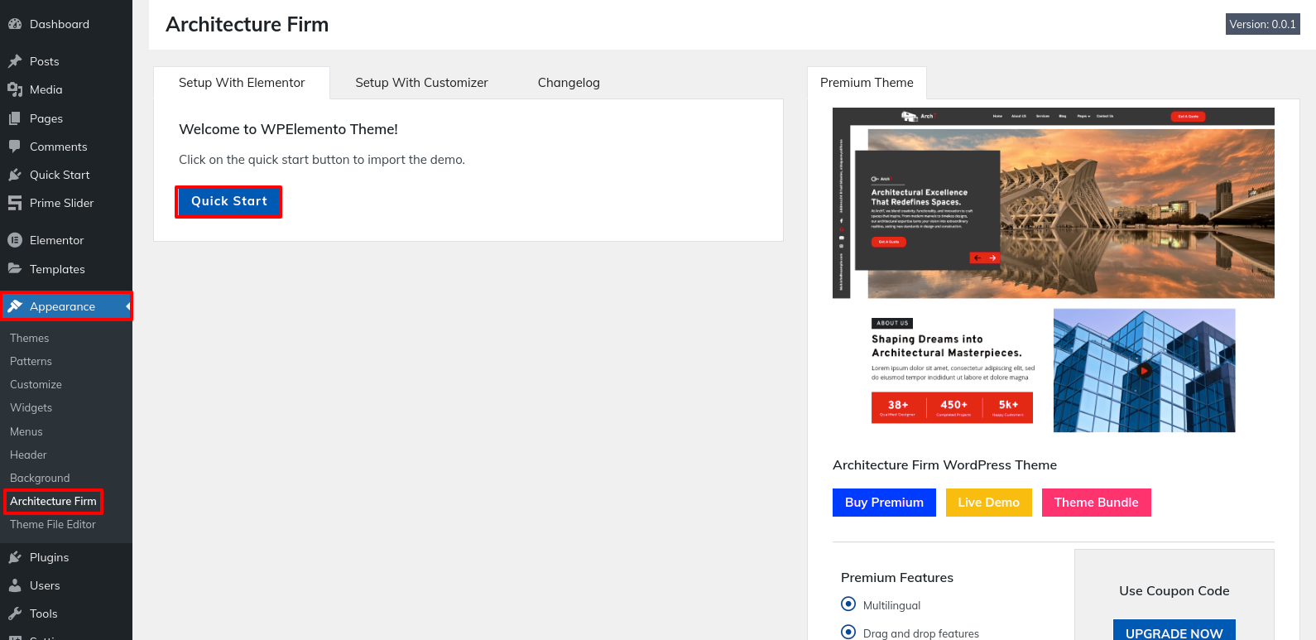Viewport: 1316px width, 640px height.
Task: Click the Version: 0.0.1 badge
Action: [x=1262, y=24]
